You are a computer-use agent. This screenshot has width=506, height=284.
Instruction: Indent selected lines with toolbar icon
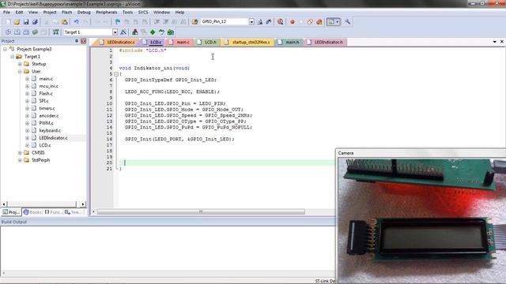(157, 22)
